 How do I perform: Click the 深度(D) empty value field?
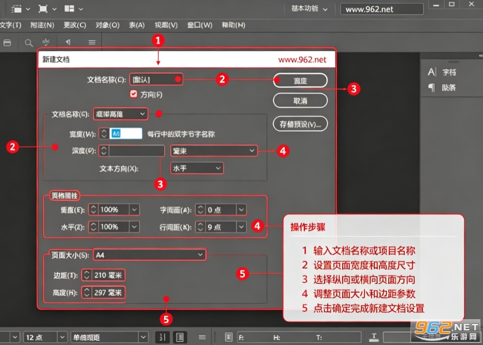pyautogui.click(x=137, y=150)
